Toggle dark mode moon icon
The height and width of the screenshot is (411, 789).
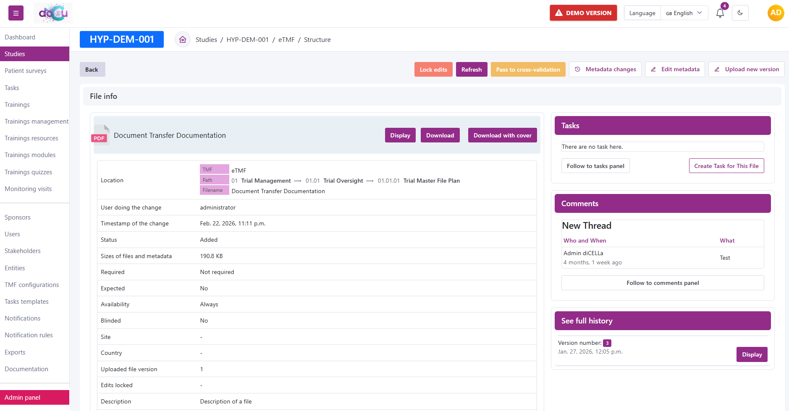point(740,13)
